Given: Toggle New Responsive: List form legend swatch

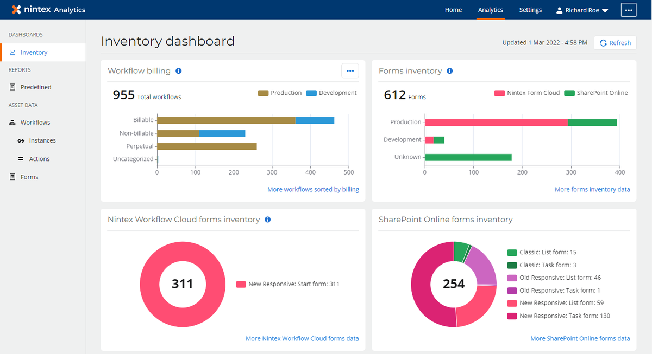Looking at the screenshot, I should [x=512, y=303].
